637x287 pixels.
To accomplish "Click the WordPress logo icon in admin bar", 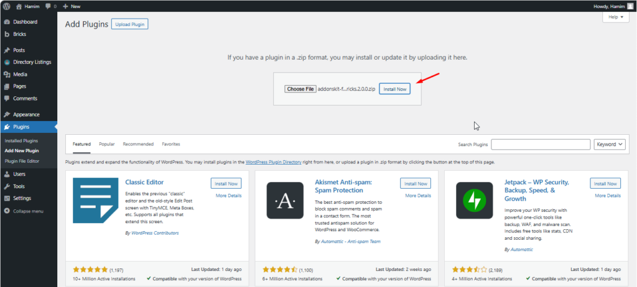I will pos(6,6).
